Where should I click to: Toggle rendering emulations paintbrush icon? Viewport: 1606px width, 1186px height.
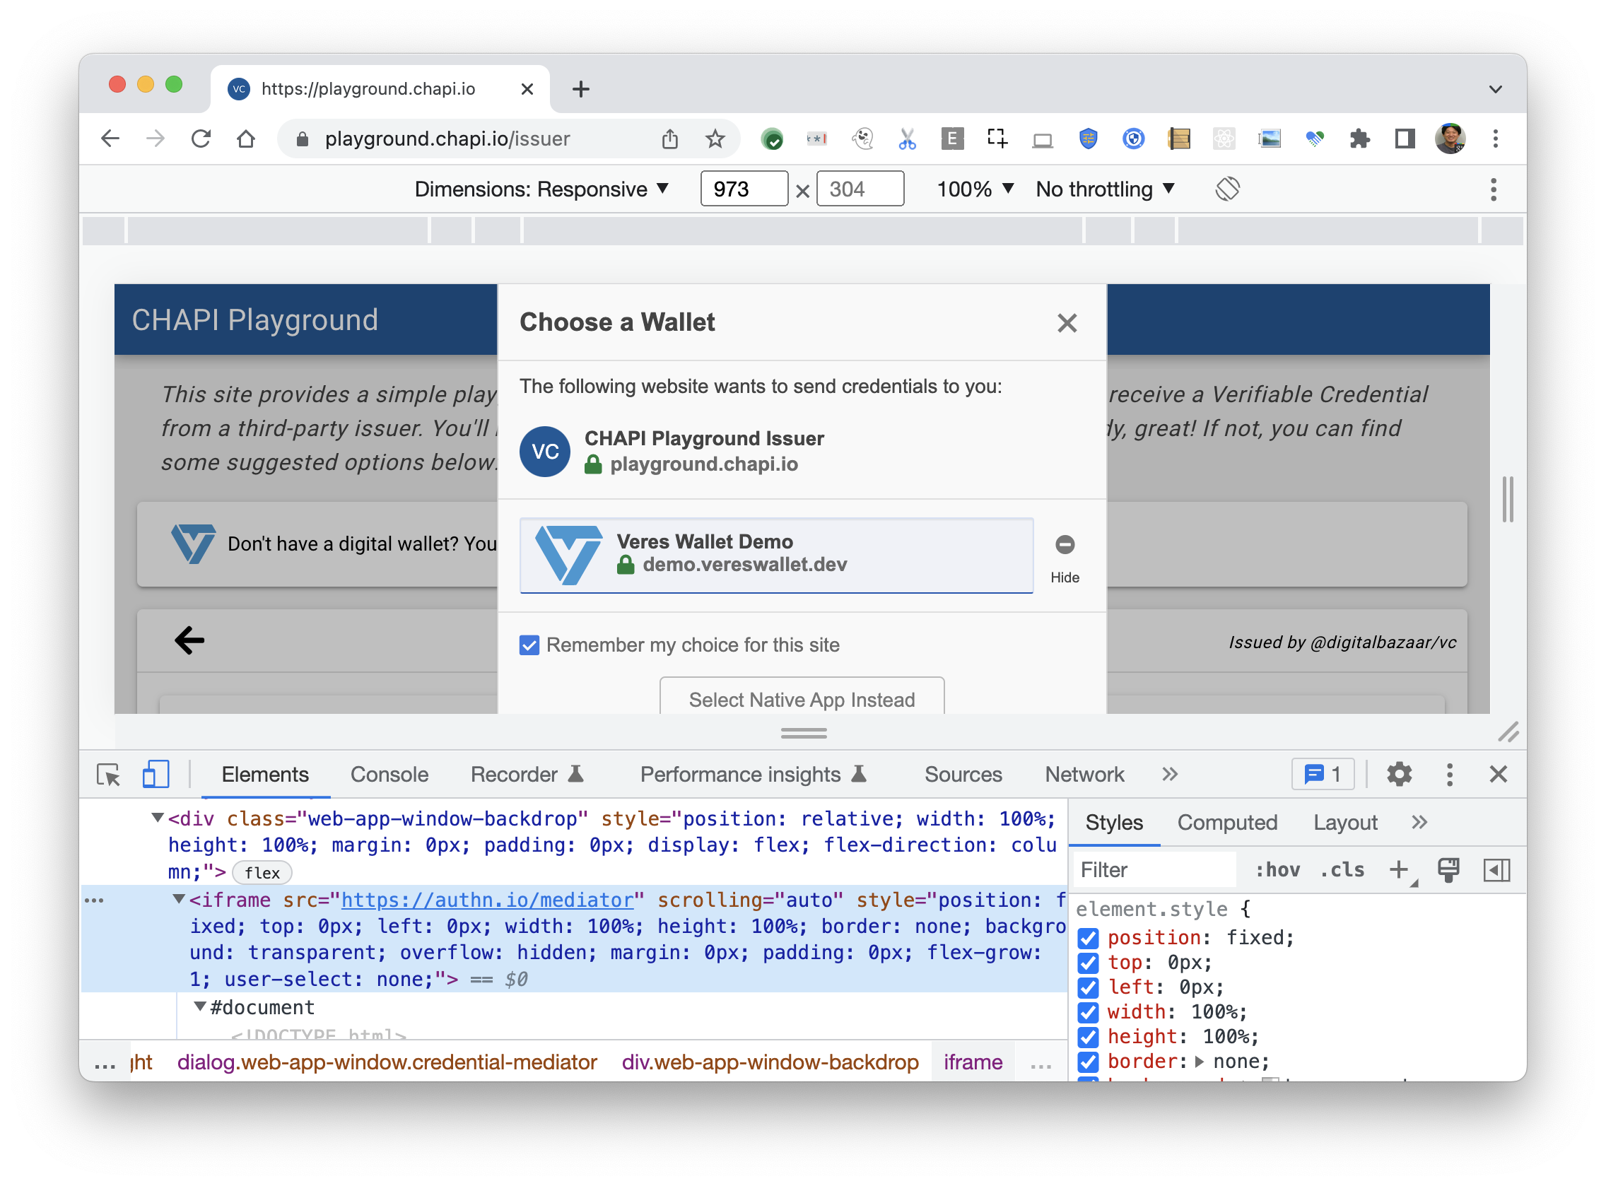1448,870
